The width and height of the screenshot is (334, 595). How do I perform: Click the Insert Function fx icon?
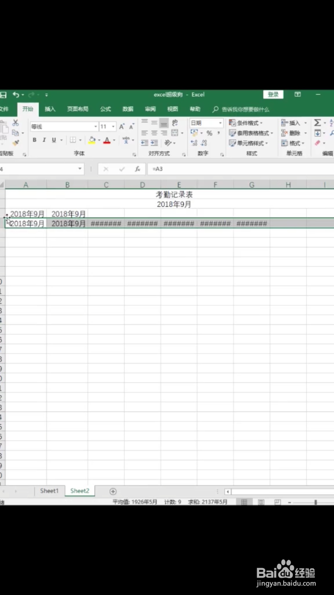(x=138, y=169)
